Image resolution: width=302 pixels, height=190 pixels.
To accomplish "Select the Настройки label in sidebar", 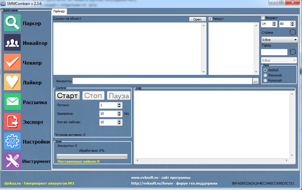I will (x=36, y=142).
